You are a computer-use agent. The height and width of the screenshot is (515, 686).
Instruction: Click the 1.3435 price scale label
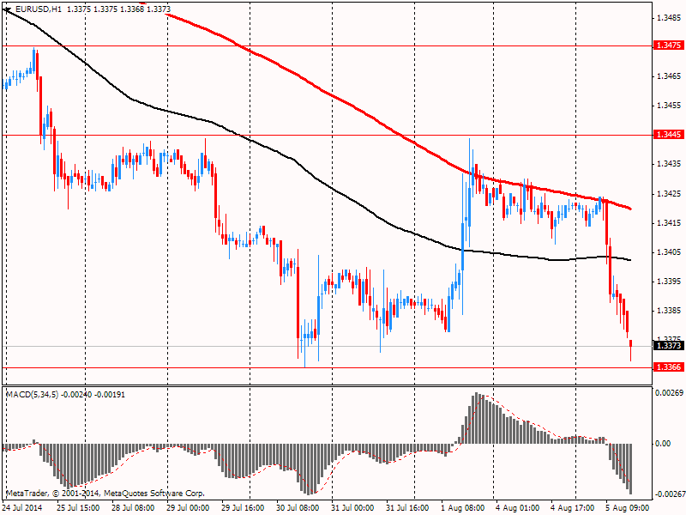tap(670, 164)
